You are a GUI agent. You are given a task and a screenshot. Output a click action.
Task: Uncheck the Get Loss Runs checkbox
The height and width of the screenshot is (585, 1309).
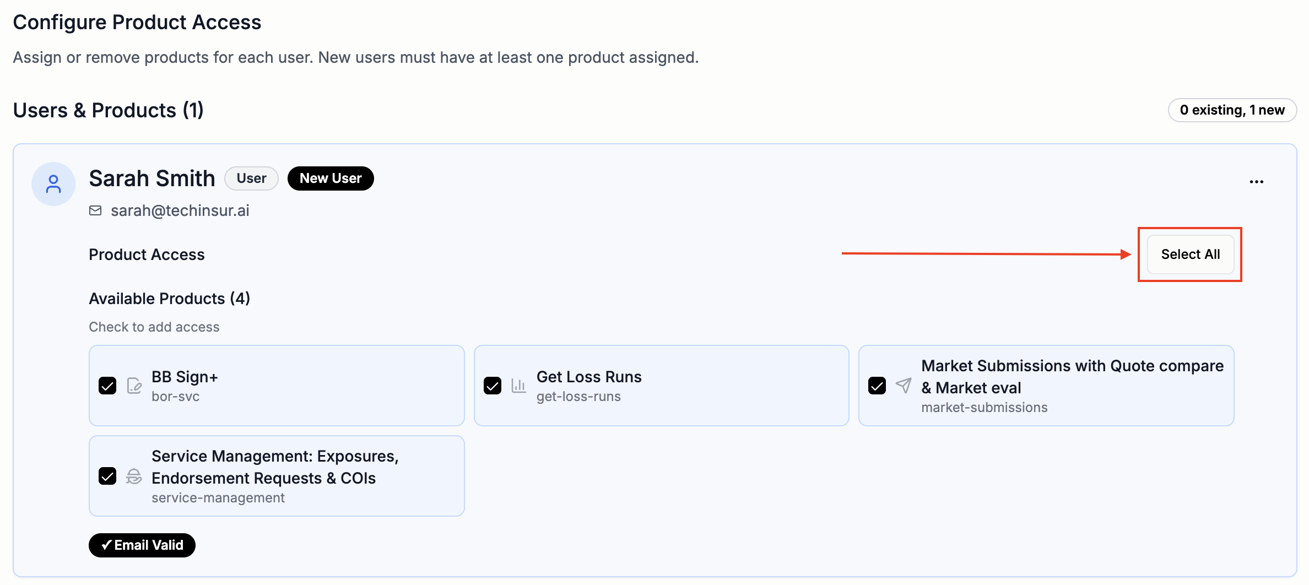[493, 386]
